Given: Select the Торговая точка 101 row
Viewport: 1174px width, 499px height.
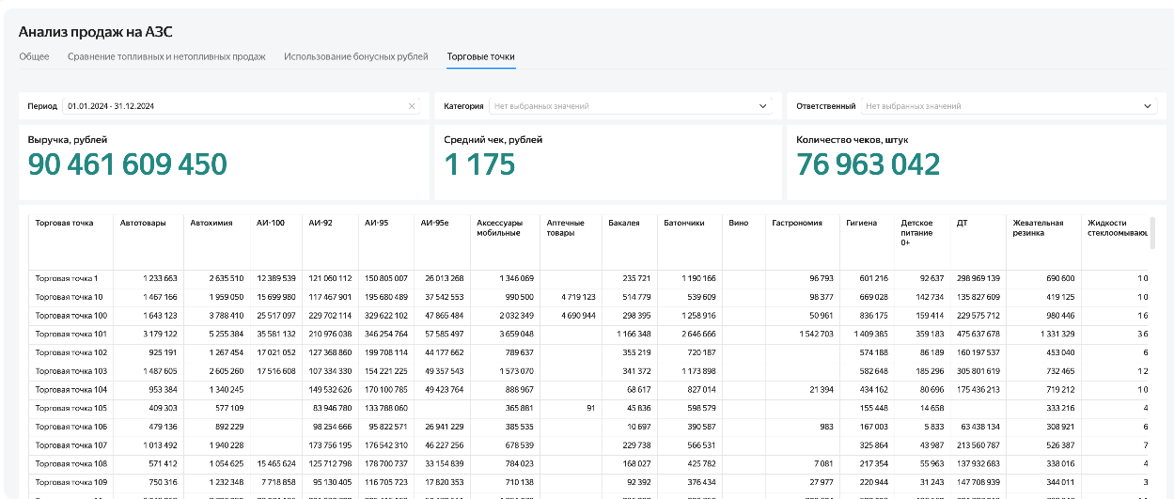Looking at the screenshot, I should click(592, 334).
